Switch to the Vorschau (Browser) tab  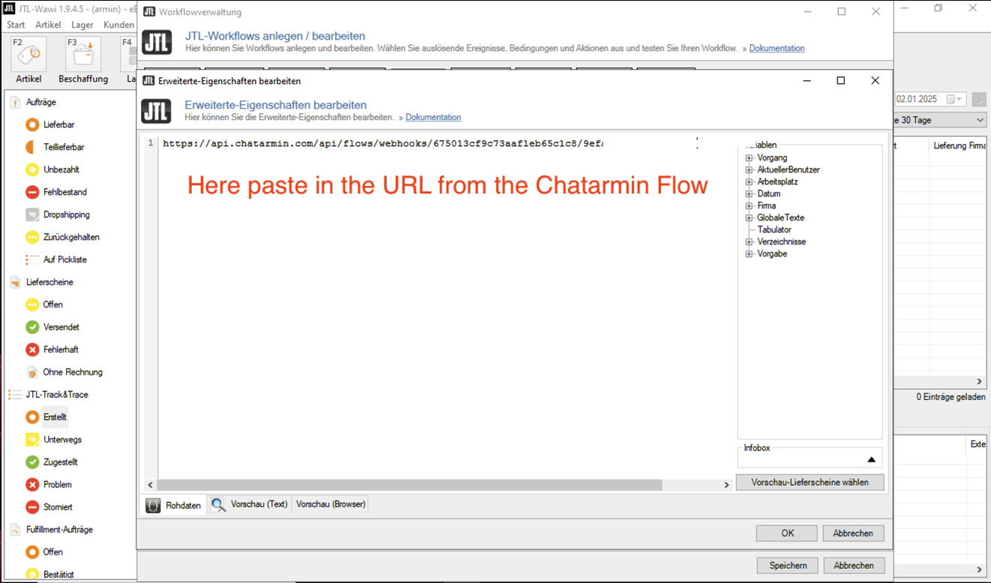pos(331,504)
